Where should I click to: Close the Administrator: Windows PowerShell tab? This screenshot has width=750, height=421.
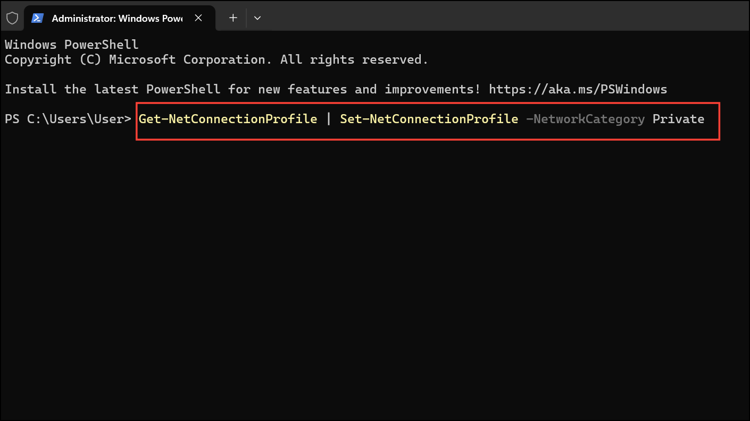(x=198, y=18)
